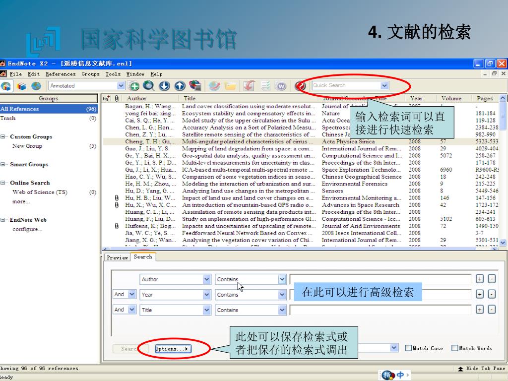This screenshot has width=508, height=381.
Task: Remove the Title search row with - button
Action: 492,310
